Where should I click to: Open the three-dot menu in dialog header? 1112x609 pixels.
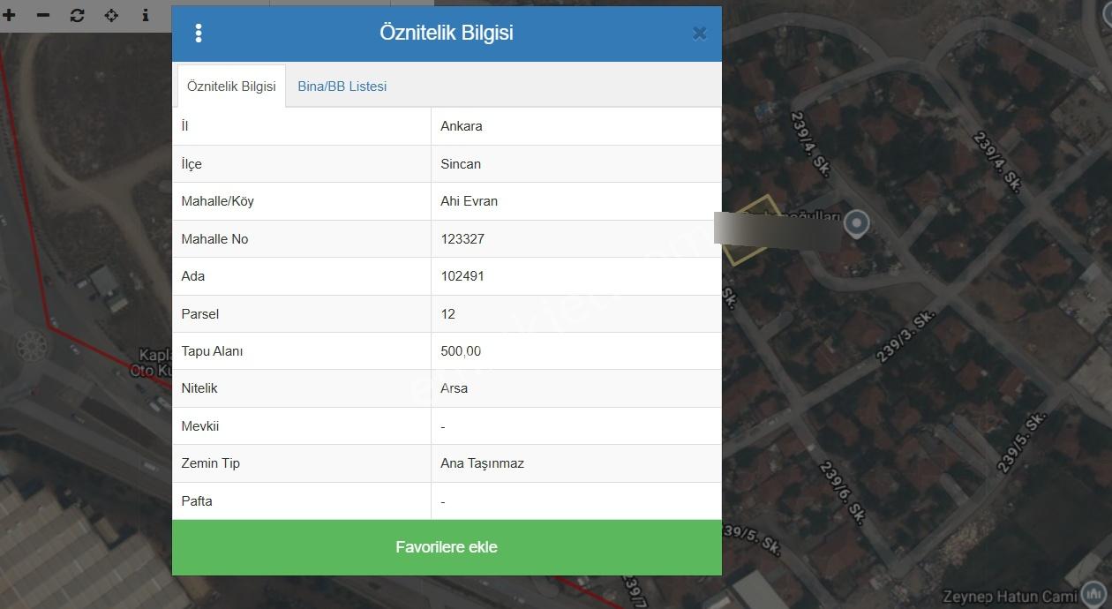pos(199,34)
